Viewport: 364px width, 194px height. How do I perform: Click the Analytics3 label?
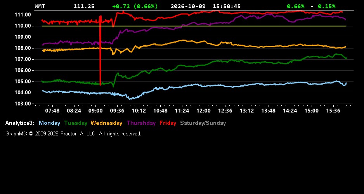coord(20,123)
